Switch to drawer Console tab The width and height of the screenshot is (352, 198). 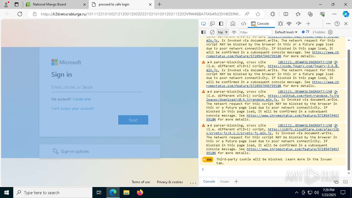pyautogui.click(x=209, y=182)
